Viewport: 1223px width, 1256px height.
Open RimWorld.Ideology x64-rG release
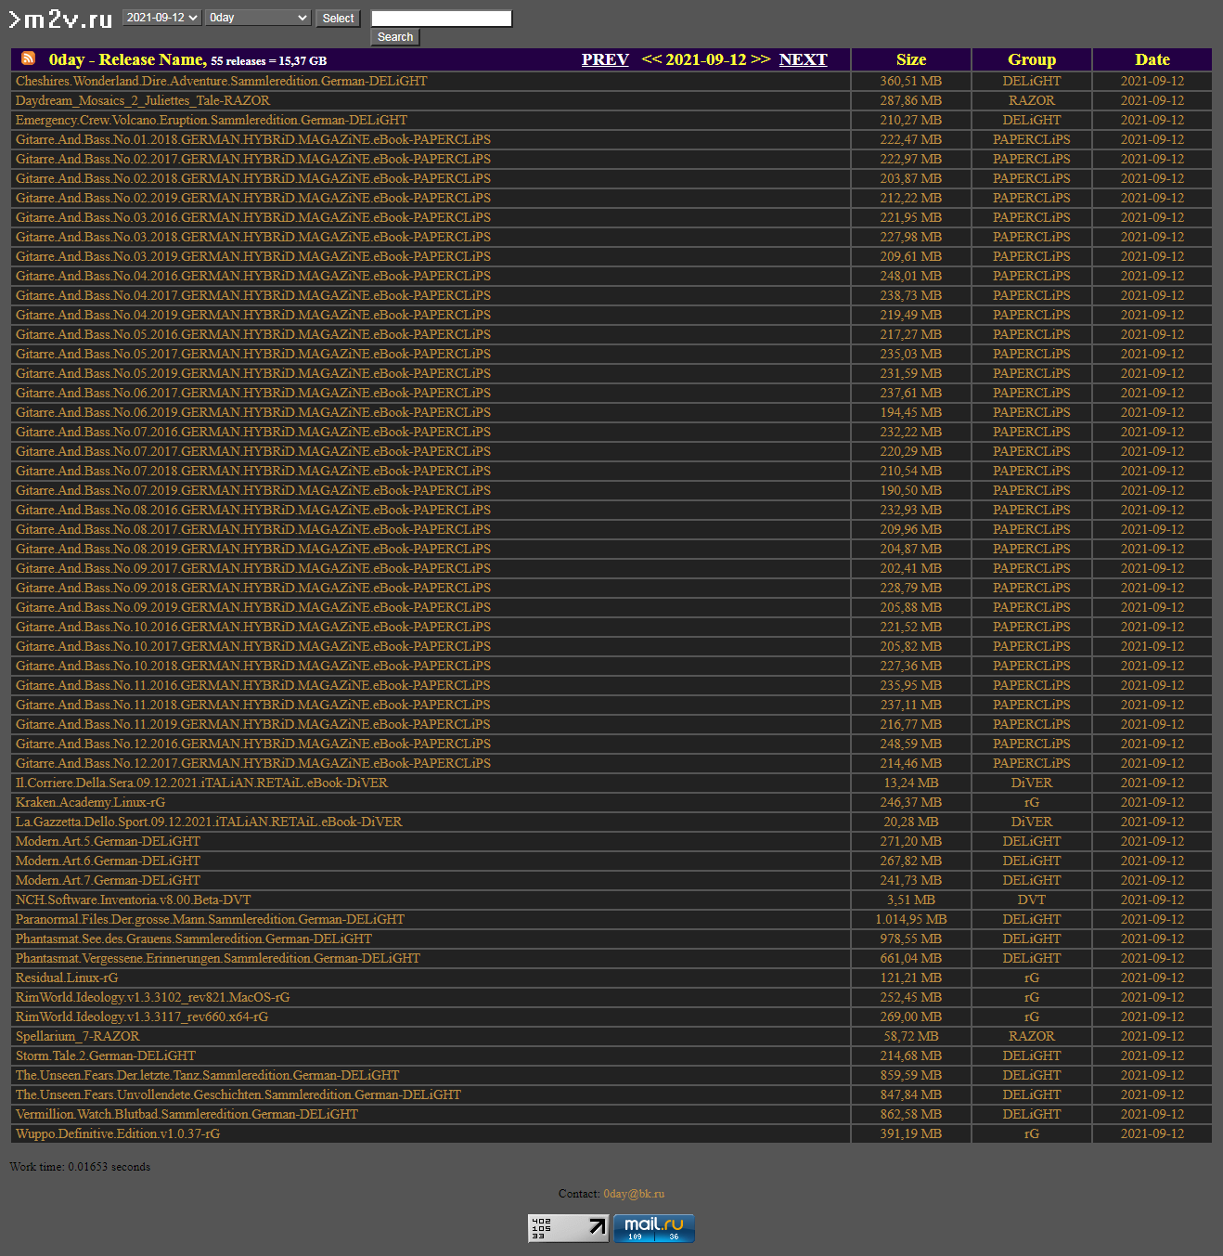(x=142, y=1016)
